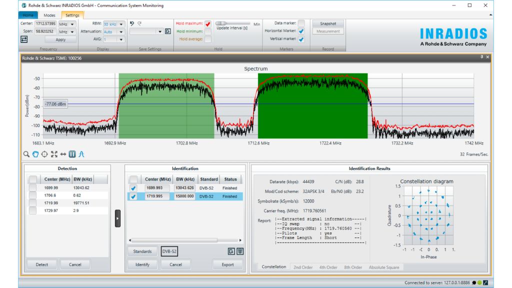Open the RBW 30 kHz dropdown
The height and width of the screenshot is (288, 512).
[x=121, y=24]
